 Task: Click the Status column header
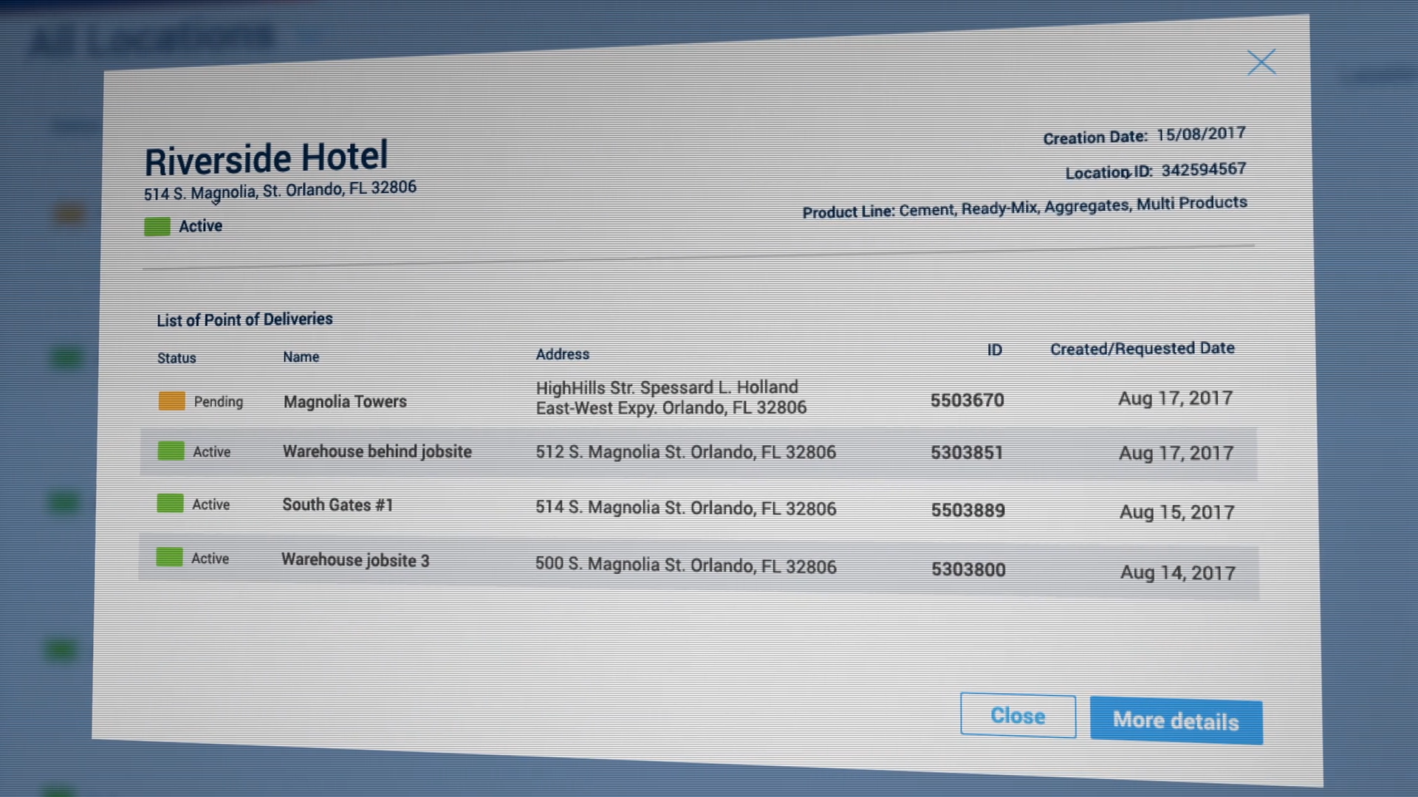[x=177, y=358]
